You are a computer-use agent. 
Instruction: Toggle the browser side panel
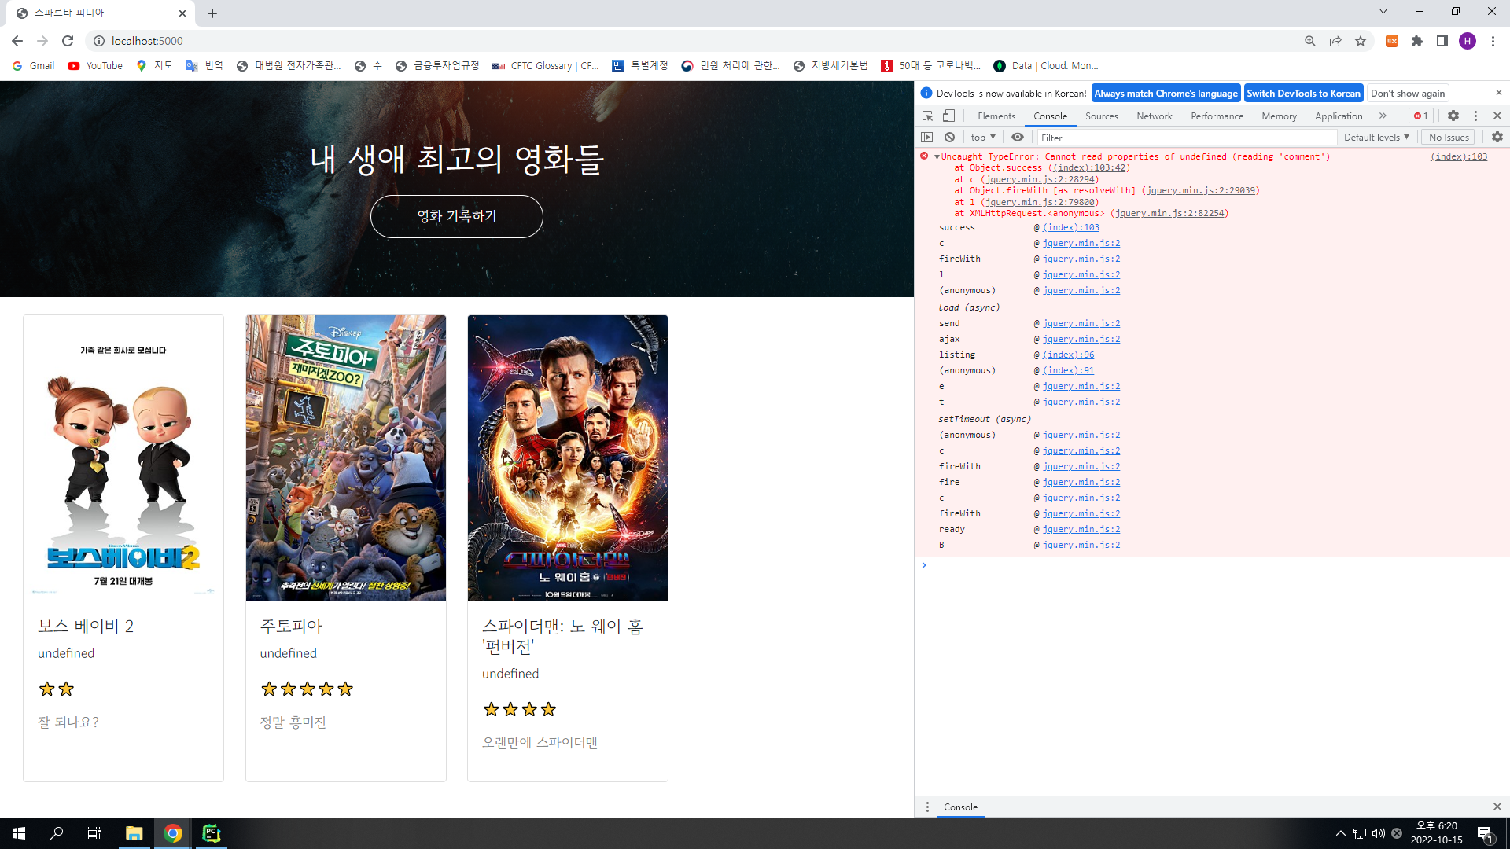tap(1442, 41)
